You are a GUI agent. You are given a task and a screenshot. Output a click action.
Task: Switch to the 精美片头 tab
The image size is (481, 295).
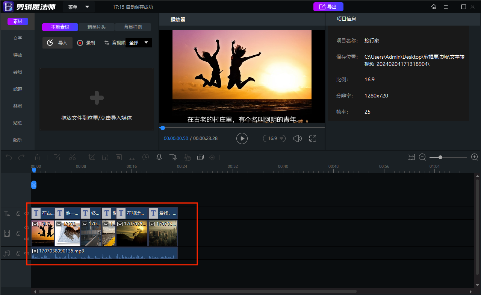pos(97,27)
